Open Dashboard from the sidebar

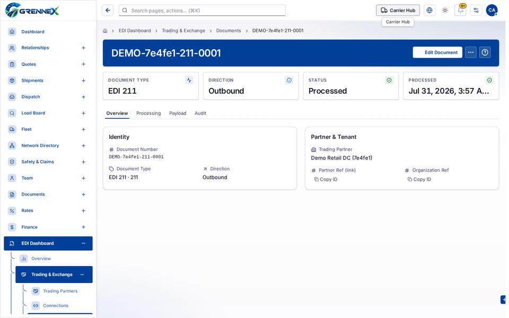(48, 32)
